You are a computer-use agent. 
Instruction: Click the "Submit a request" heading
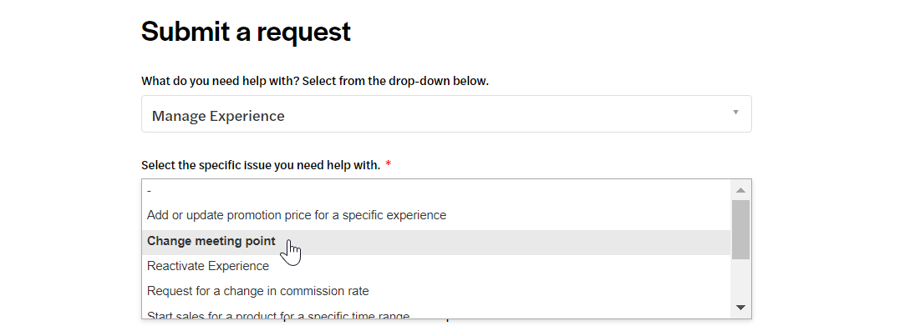click(x=246, y=32)
